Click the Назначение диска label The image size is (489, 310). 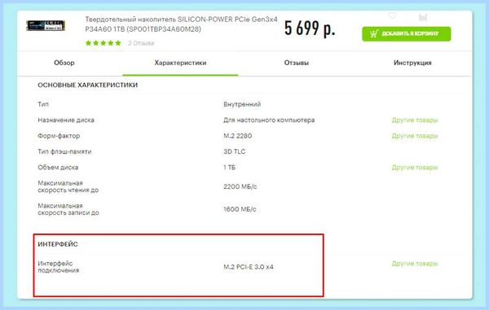(66, 120)
